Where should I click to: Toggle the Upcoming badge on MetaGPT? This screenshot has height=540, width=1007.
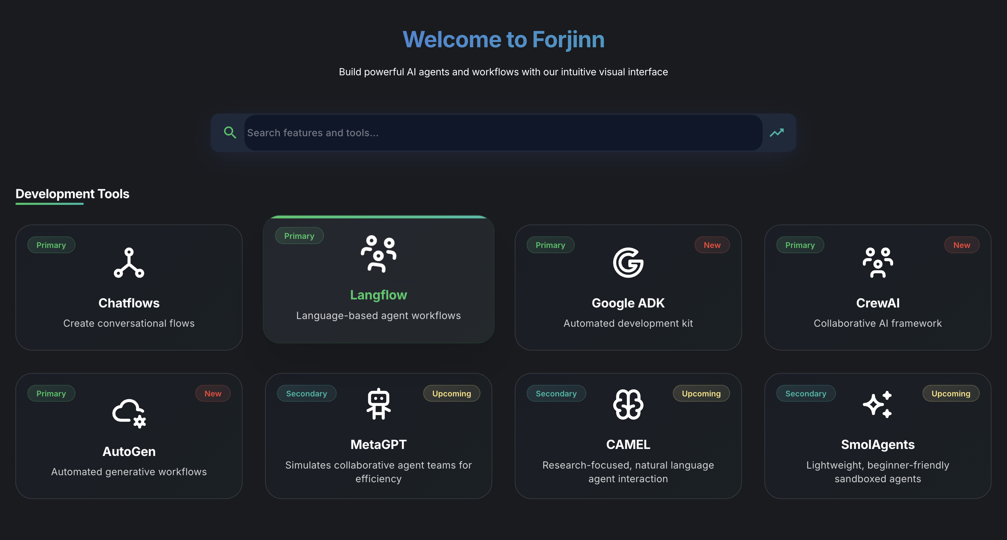[x=452, y=393]
